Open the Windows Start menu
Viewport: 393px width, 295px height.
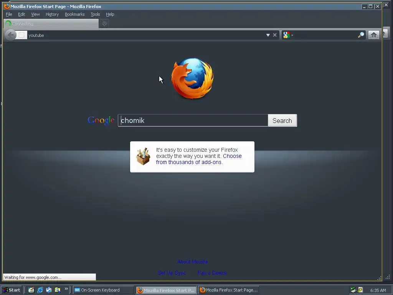(x=11, y=290)
